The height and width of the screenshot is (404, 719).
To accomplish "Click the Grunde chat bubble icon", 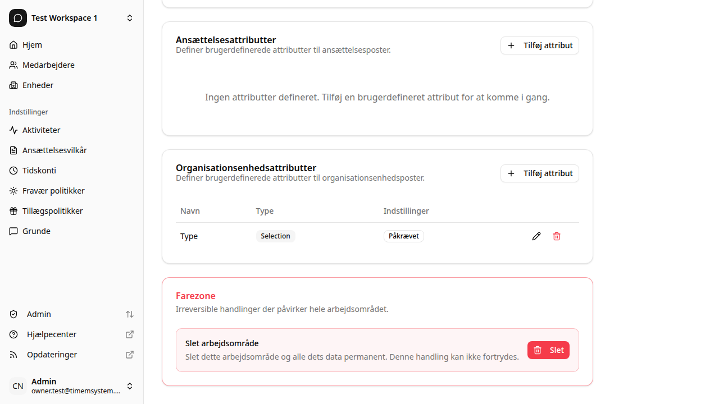I will pos(13,231).
